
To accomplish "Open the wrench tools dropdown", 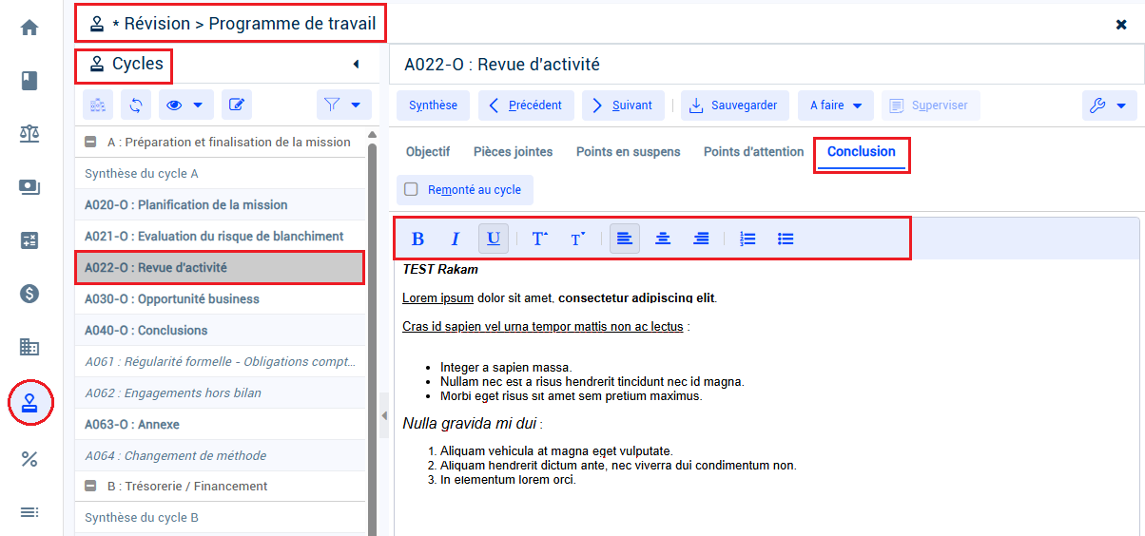I will (x=1110, y=105).
